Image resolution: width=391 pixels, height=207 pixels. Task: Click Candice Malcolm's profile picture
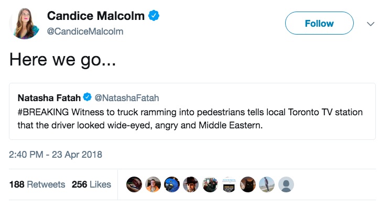(x=24, y=24)
